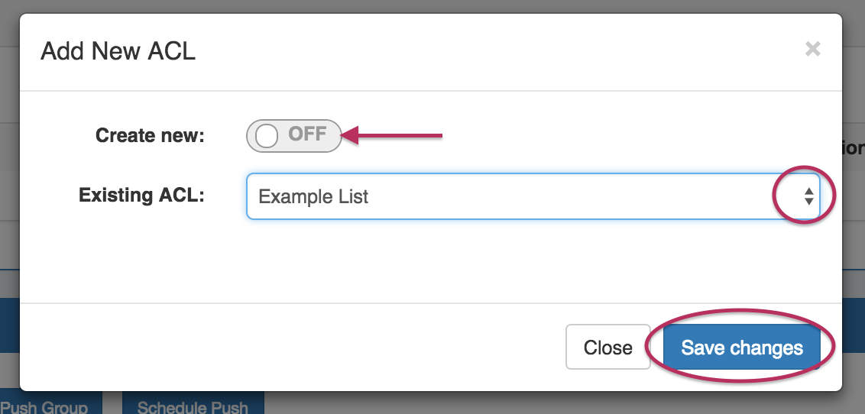865x414 pixels.
Task: Close the dialog with the X icon
Action: tap(813, 50)
